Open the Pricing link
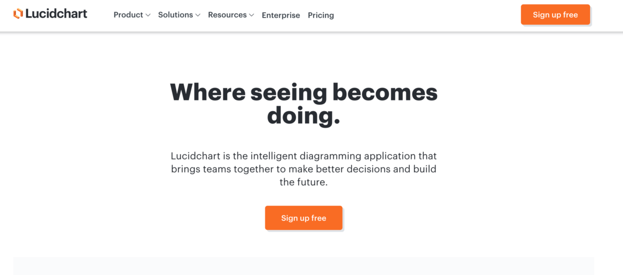The image size is (623, 275). 321,16
